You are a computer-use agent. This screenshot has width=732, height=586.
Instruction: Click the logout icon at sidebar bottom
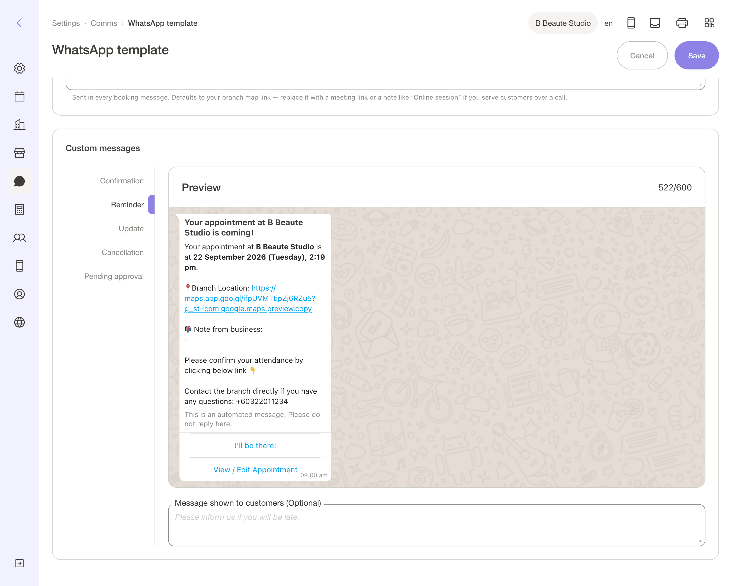pyautogui.click(x=19, y=563)
